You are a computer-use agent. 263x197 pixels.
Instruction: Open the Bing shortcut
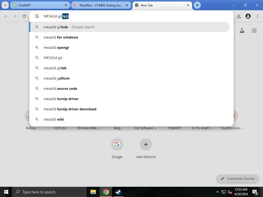click(117, 128)
